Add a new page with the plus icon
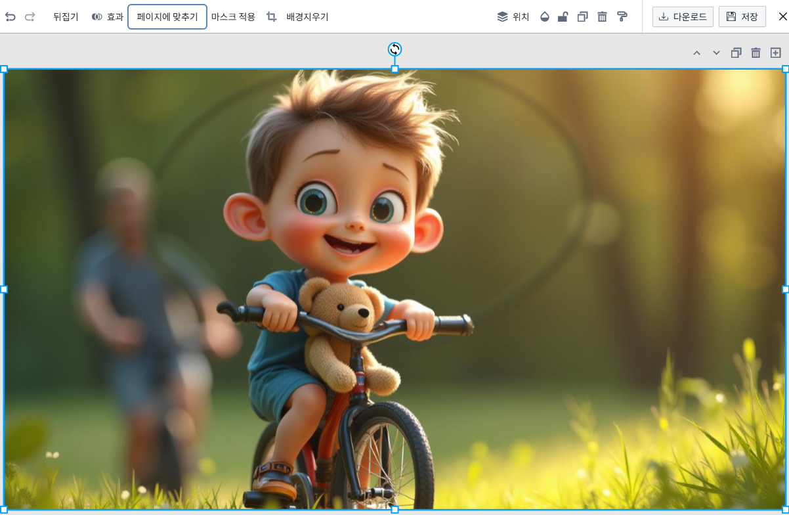 coord(775,53)
